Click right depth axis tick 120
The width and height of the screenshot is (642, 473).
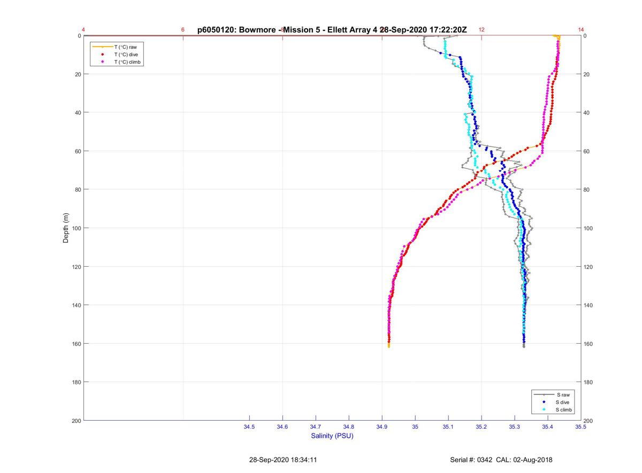coord(588,267)
